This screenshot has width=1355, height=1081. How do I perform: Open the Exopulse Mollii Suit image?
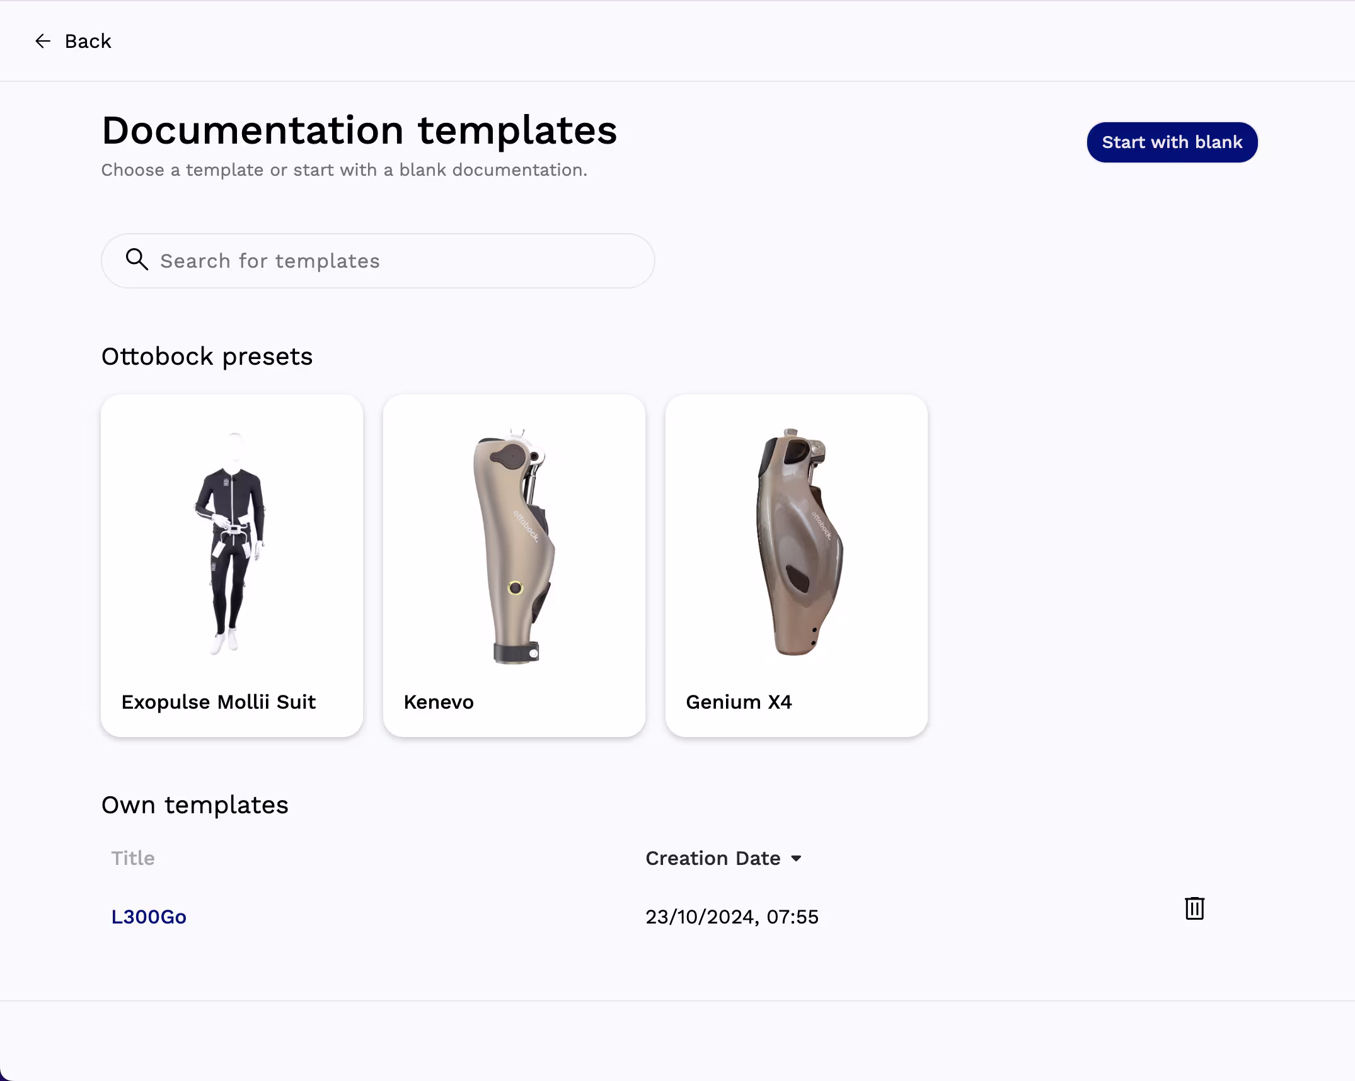231,544
